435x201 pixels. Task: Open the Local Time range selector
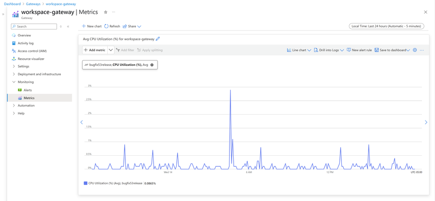(387, 26)
